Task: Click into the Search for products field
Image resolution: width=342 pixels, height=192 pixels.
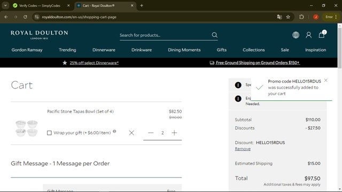Action: 165,35
